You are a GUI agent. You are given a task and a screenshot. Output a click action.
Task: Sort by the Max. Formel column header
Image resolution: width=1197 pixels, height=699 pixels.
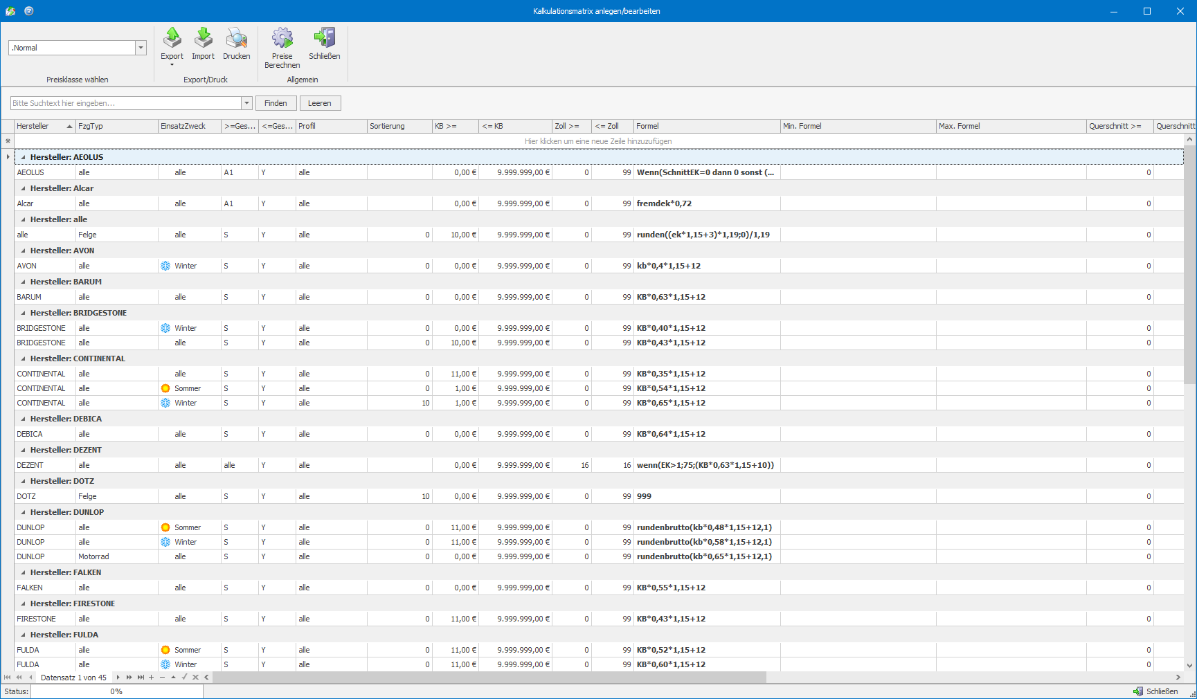[x=1011, y=126]
